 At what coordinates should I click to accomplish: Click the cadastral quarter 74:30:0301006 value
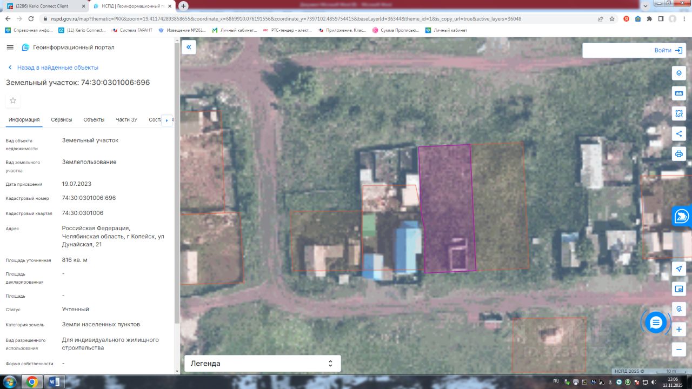click(83, 213)
